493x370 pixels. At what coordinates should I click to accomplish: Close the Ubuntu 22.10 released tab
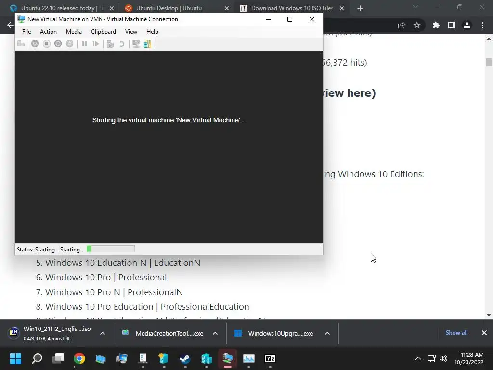(112, 8)
